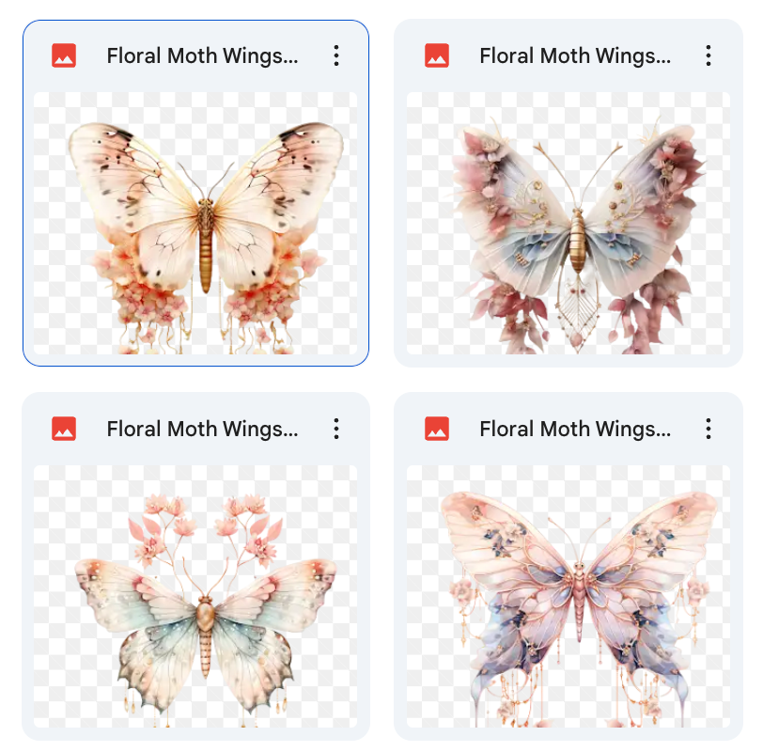Open three-dot menu for the dark pink leaves moth file
The height and width of the screenshot is (752, 763).
pyautogui.click(x=708, y=56)
